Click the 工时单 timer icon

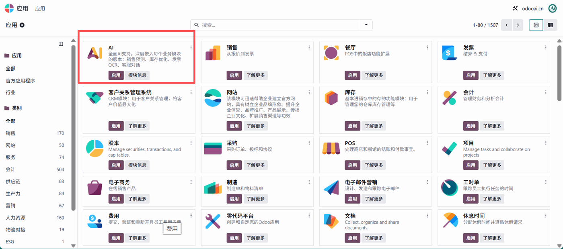point(449,188)
